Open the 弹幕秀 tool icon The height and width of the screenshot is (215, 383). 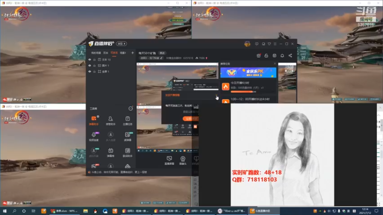111,152
